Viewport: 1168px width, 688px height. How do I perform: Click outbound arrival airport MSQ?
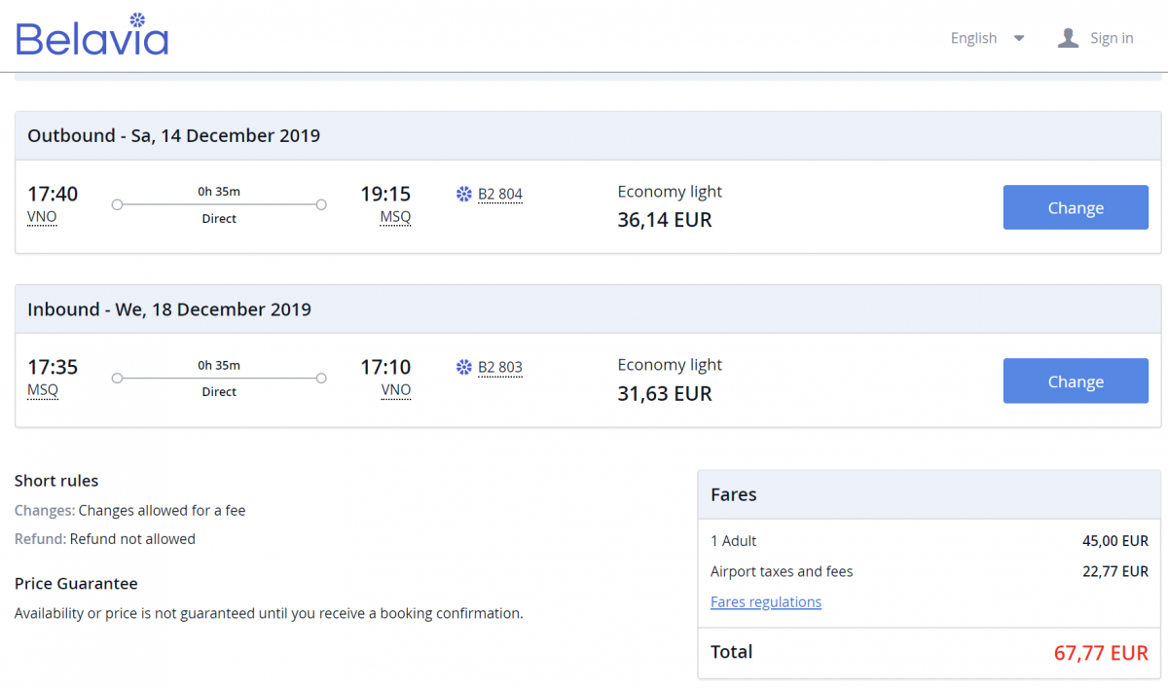coord(395,217)
